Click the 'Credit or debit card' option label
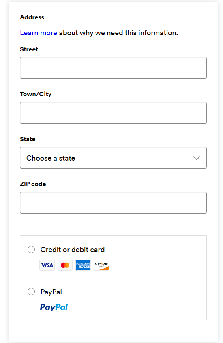 pyautogui.click(x=73, y=250)
